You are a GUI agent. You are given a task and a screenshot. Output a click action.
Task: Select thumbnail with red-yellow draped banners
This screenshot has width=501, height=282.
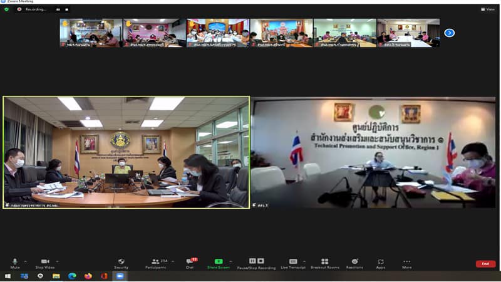pos(218,33)
